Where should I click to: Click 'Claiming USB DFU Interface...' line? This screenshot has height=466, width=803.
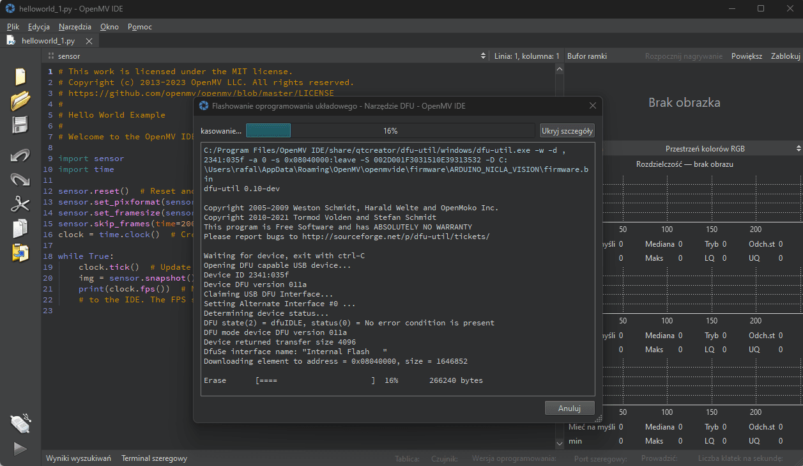(x=268, y=294)
